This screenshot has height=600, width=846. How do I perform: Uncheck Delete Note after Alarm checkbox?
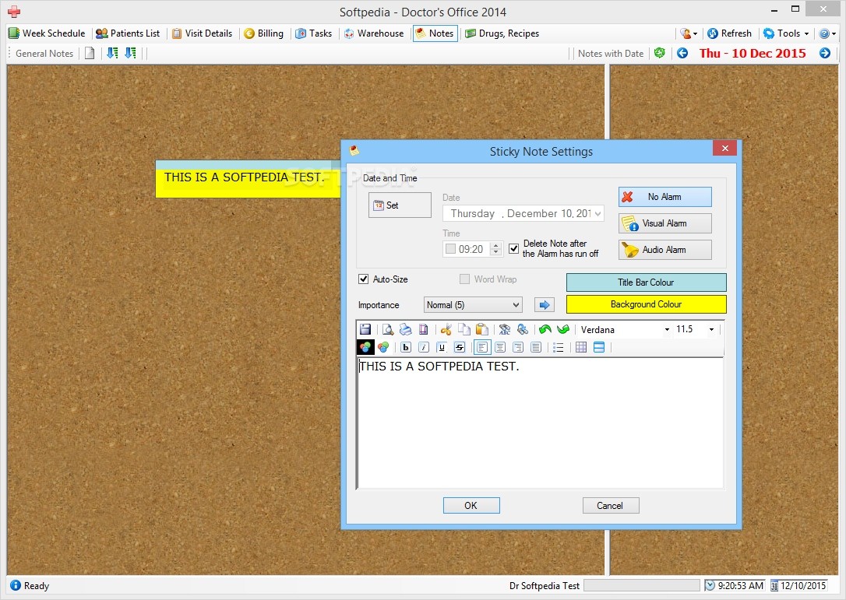click(513, 248)
